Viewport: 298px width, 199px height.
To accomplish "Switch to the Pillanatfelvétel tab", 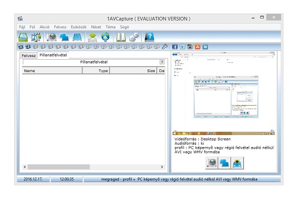I will [53, 55].
